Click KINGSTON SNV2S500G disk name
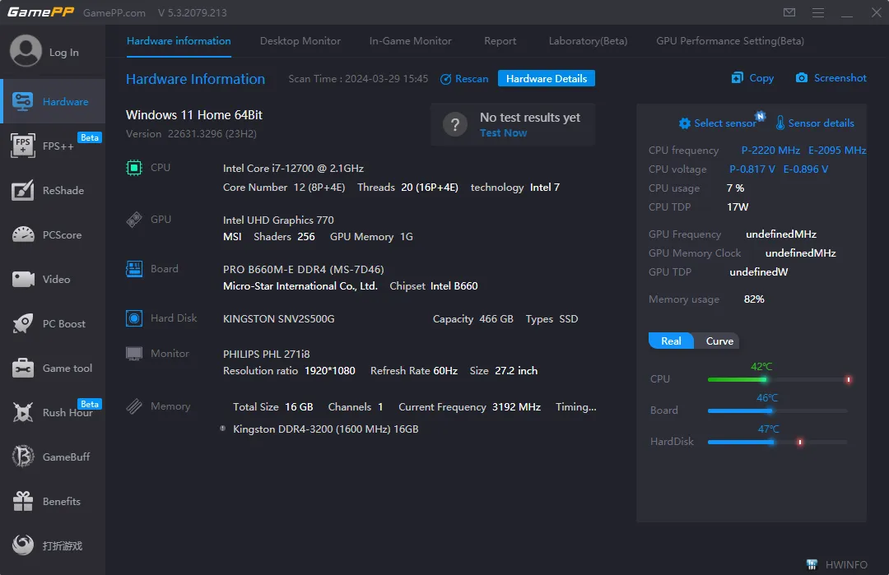 (278, 319)
